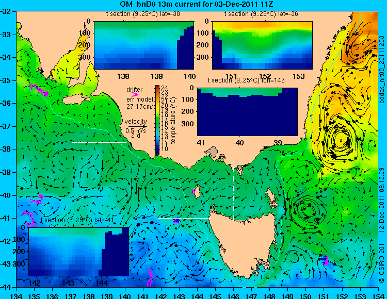
Task: Click the '137' longitude axis label
Action: click(71, 296)
